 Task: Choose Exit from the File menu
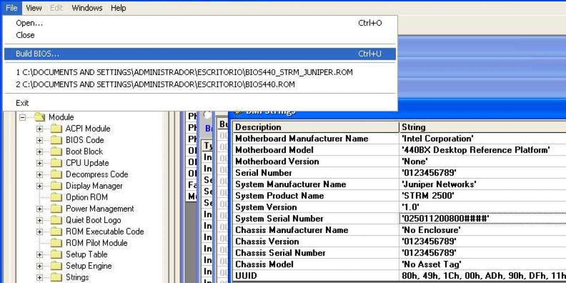pyautogui.click(x=200, y=103)
